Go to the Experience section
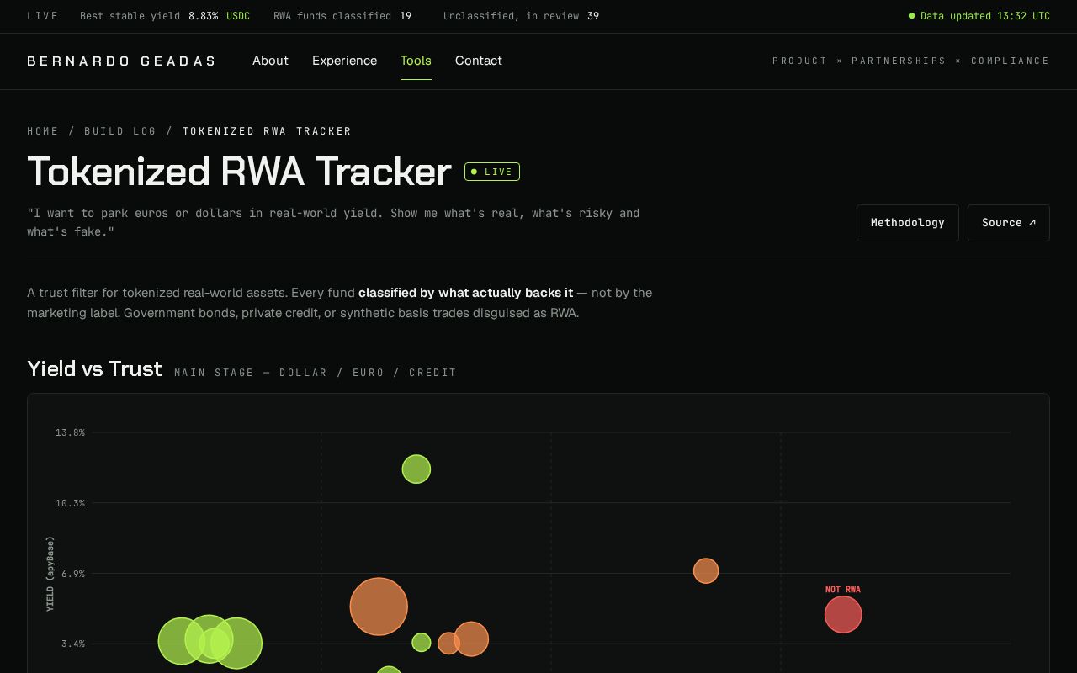Image resolution: width=1077 pixels, height=673 pixels. pos(344,61)
